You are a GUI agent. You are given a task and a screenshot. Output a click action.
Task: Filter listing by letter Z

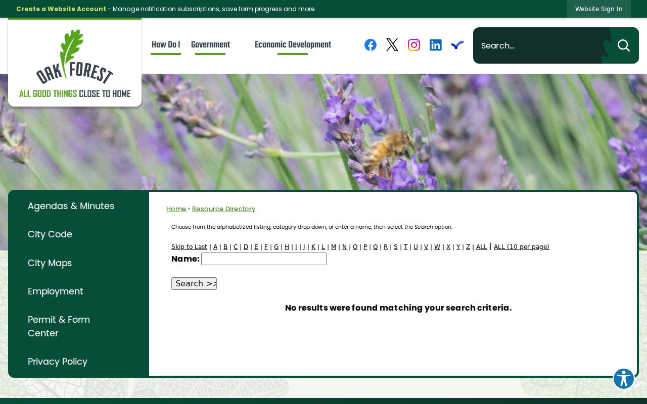pyautogui.click(x=468, y=247)
